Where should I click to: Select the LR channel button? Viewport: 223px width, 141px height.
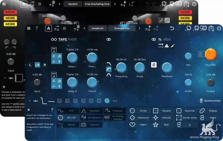tap(38, 65)
